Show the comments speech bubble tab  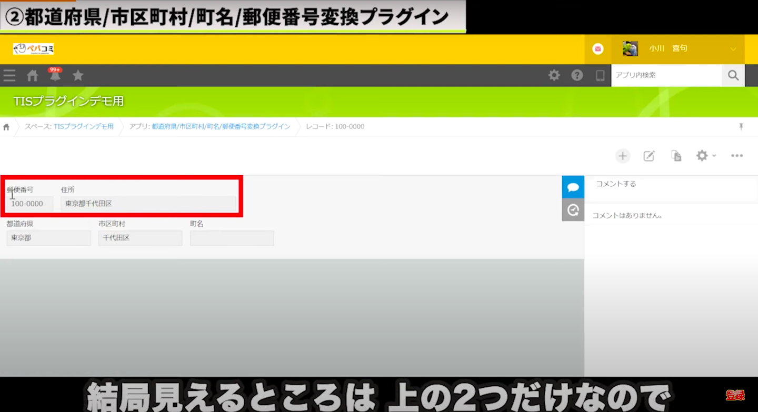[x=573, y=187]
